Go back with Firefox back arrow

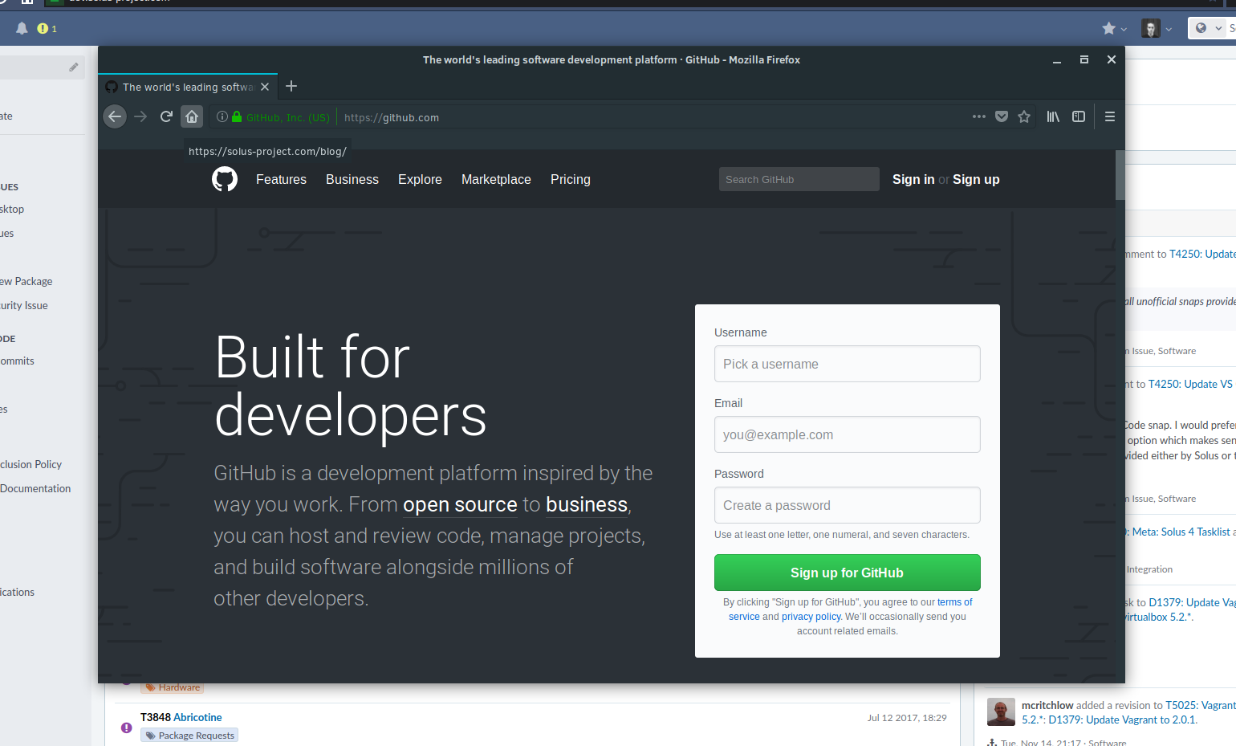tap(115, 116)
